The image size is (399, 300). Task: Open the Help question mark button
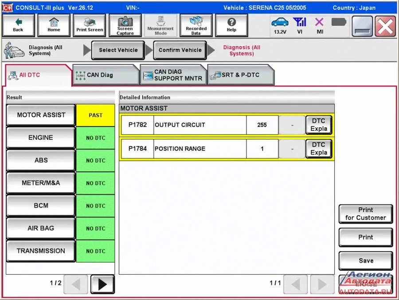tap(231, 25)
